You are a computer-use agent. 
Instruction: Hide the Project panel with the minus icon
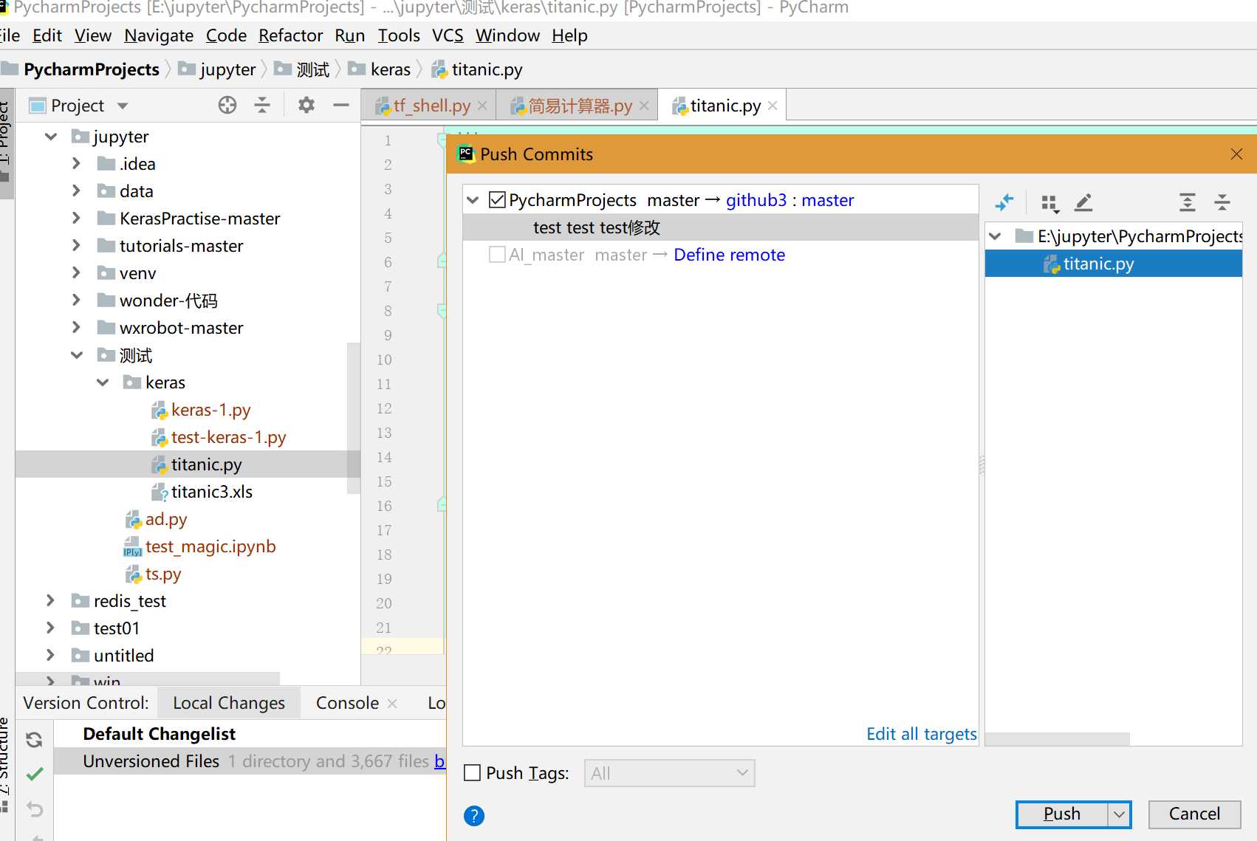click(340, 106)
